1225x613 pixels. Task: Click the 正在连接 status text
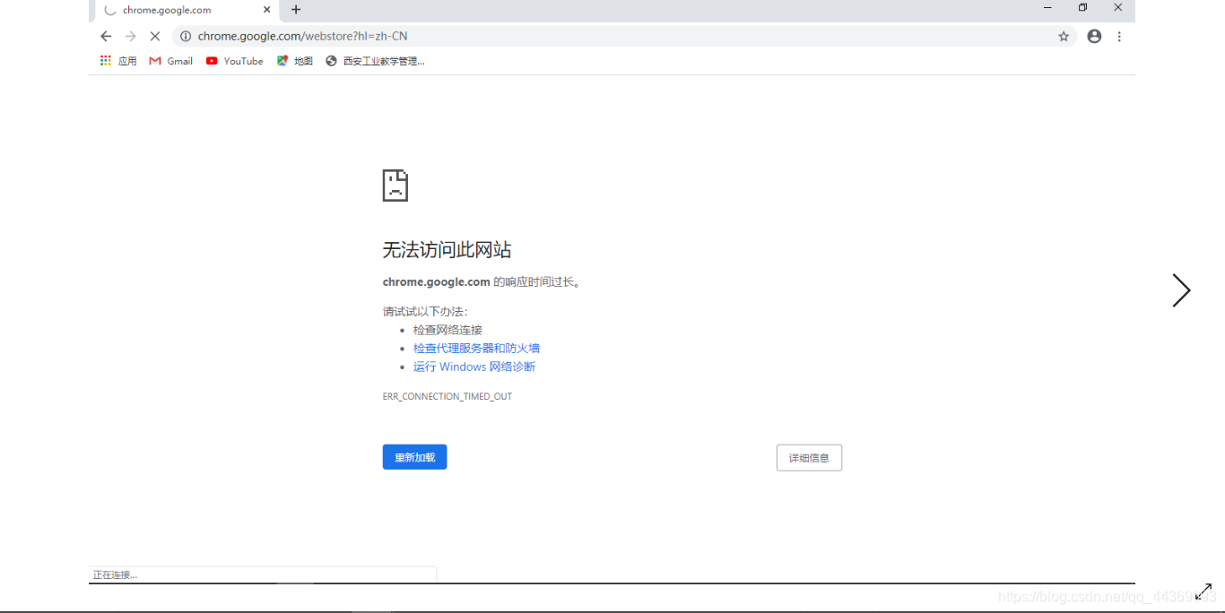pyautogui.click(x=116, y=574)
